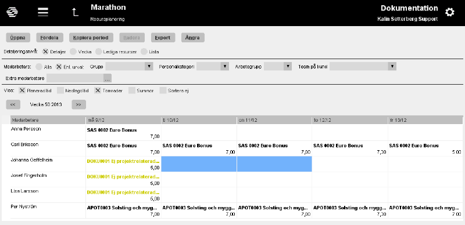
Task: Click Extra medarbetare browse ellipsis button
Action: [108, 78]
